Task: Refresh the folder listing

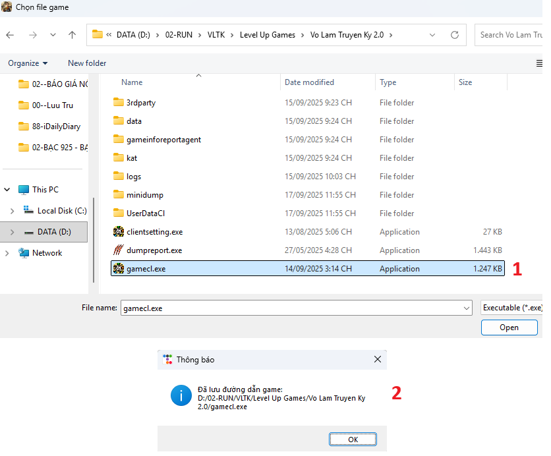Action: tap(455, 35)
